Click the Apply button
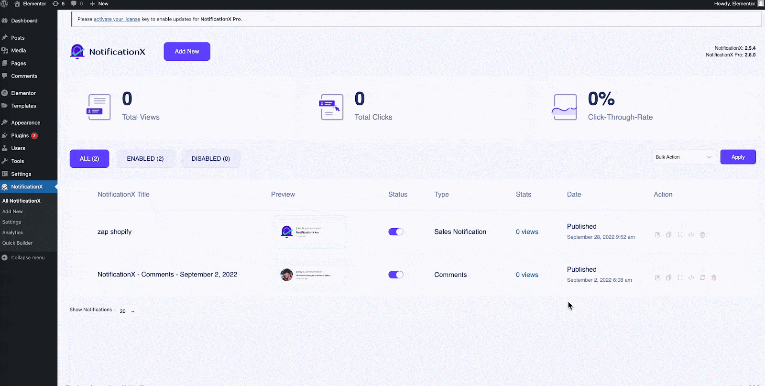 click(x=738, y=157)
